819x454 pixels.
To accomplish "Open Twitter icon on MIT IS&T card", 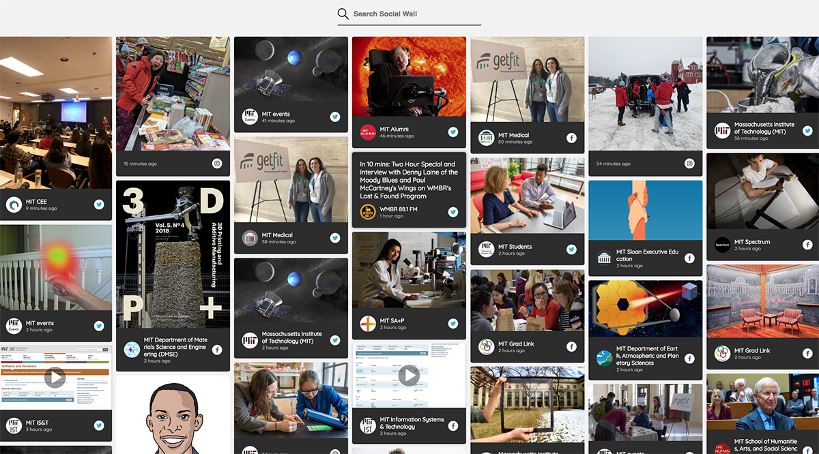I will point(99,425).
